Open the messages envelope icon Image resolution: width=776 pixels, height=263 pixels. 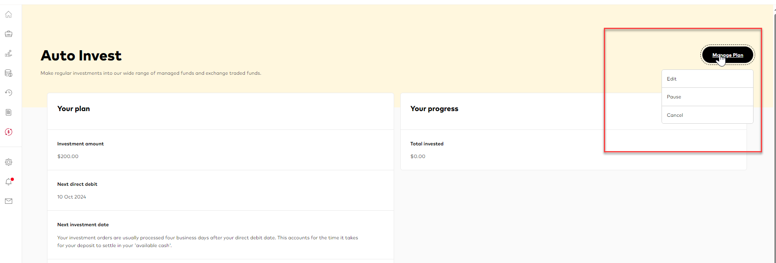click(x=9, y=201)
